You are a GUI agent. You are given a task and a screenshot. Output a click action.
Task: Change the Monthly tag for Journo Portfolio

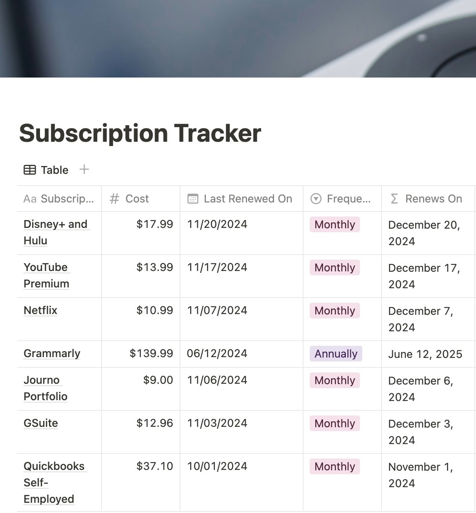coord(335,380)
